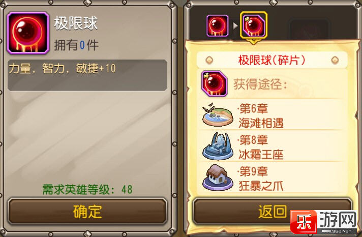This screenshot has height=237, width=362.
Task: Click the 需求英雄等级: 48 requirement text
Action: [x=87, y=190]
